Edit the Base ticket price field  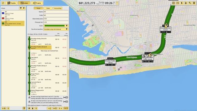56,18
